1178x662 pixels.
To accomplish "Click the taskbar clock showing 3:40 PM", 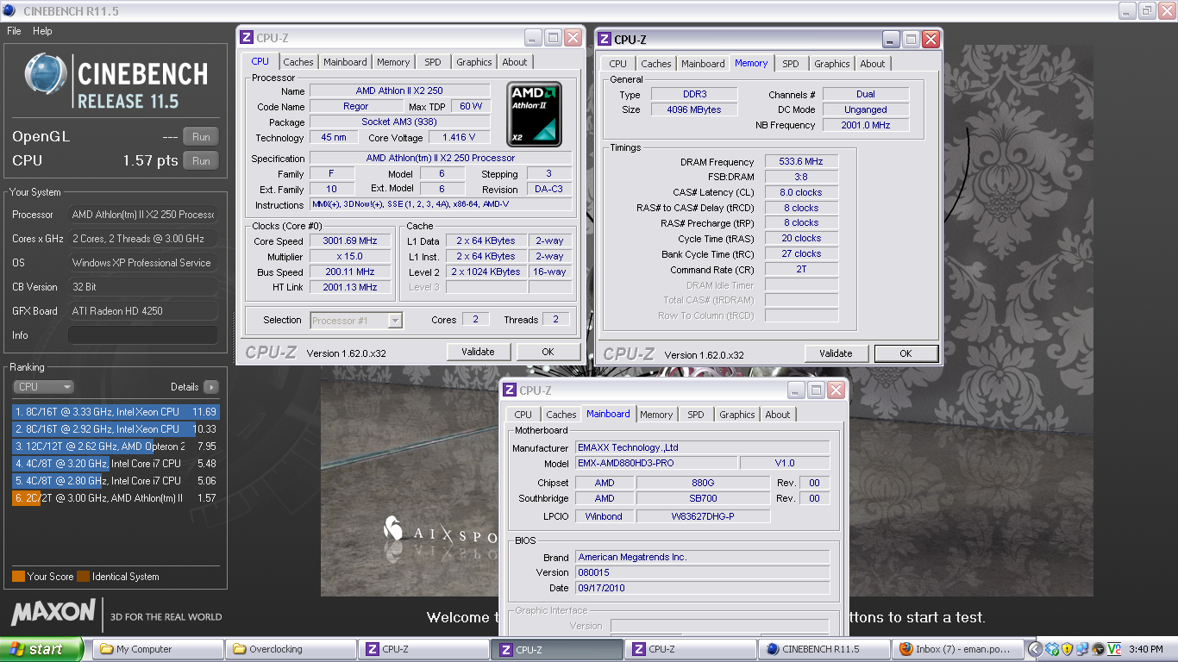I will click(x=1146, y=649).
